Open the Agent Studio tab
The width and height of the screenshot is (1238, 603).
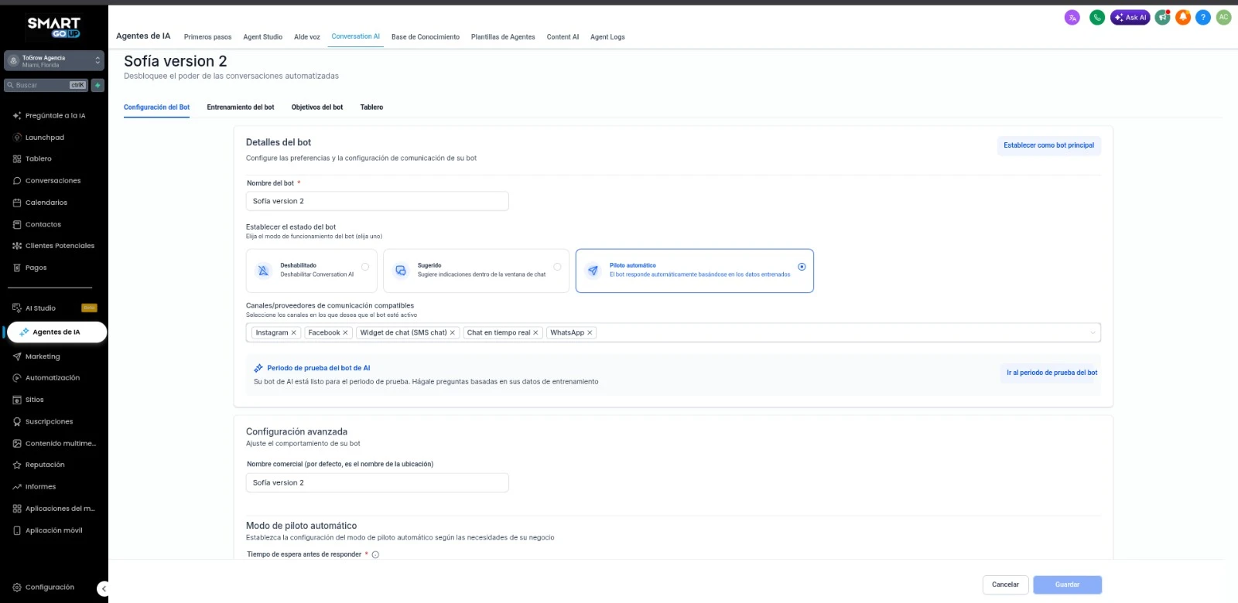click(262, 37)
